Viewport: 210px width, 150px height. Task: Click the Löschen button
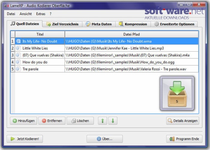pyautogui.click(x=80, y=121)
